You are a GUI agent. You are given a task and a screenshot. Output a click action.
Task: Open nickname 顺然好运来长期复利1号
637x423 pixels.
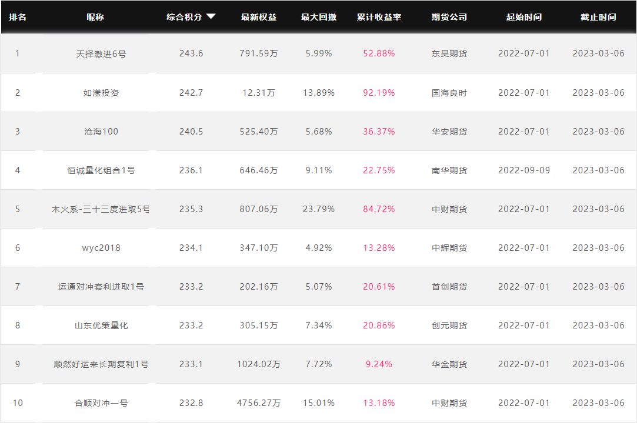tap(101, 364)
